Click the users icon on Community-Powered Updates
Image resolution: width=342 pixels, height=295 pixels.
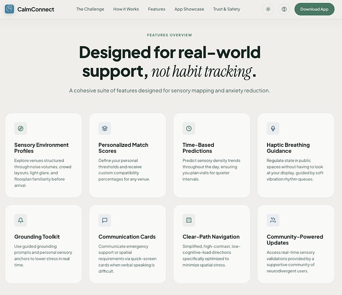tap(273, 220)
